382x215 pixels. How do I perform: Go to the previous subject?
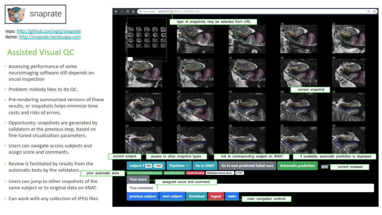[x=143, y=196]
